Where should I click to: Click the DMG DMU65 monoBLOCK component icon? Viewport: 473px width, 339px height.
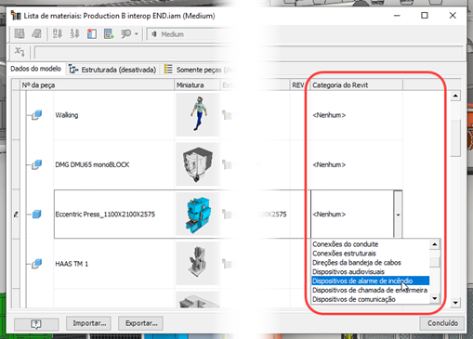[37, 164]
